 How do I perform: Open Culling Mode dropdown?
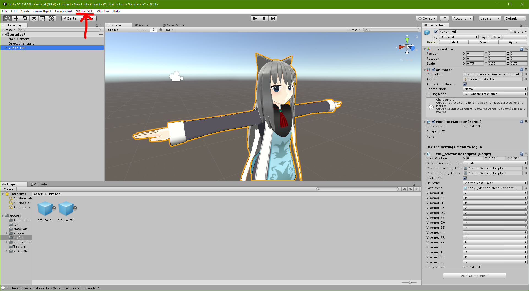click(x=495, y=94)
